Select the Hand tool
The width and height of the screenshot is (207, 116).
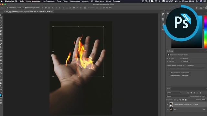point(1,83)
